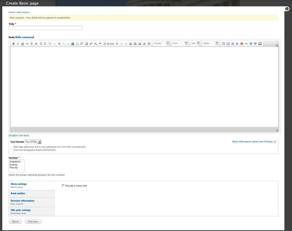Toggle bold formatting in the editor
Image resolution: width=292 pixels, height=231 pixels.
(13, 44)
